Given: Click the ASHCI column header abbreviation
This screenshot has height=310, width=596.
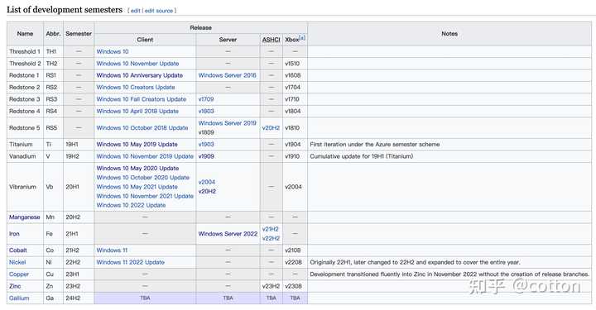Looking at the screenshot, I should click(x=271, y=40).
